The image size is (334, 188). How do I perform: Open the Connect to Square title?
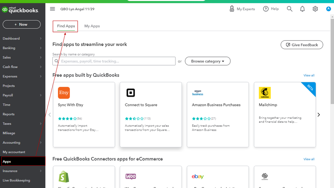click(x=141, y=105)
